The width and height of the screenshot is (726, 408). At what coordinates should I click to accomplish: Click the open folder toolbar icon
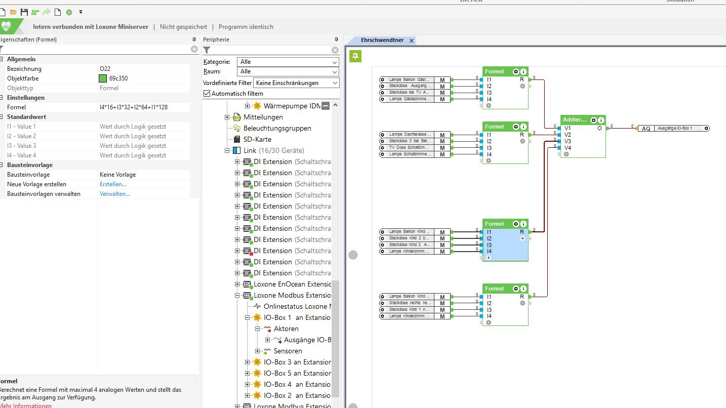click(x=14, y=12)
